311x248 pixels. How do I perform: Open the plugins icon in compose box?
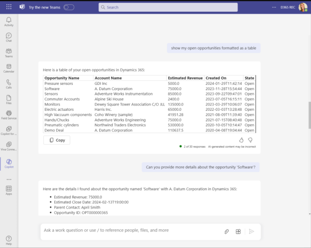point(238,231)
